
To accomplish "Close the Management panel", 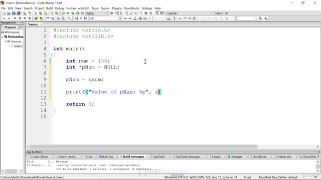I will (x=22, y=22).
